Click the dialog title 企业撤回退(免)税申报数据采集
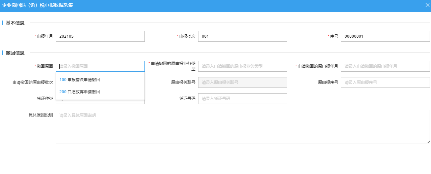The image size is (431, 174). [x=37, y=5]
